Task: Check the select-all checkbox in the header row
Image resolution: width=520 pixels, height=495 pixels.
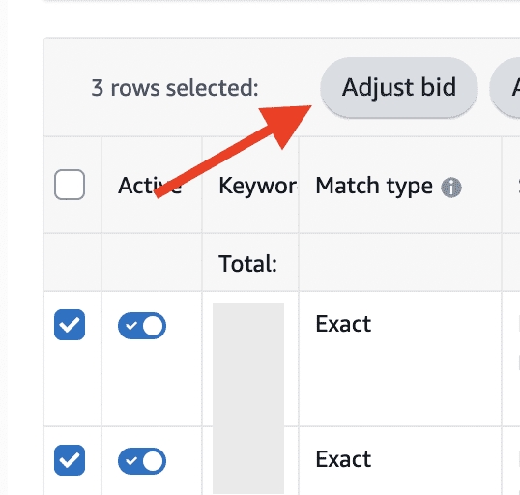Action: pyautogui.click(x=70, y=185)
